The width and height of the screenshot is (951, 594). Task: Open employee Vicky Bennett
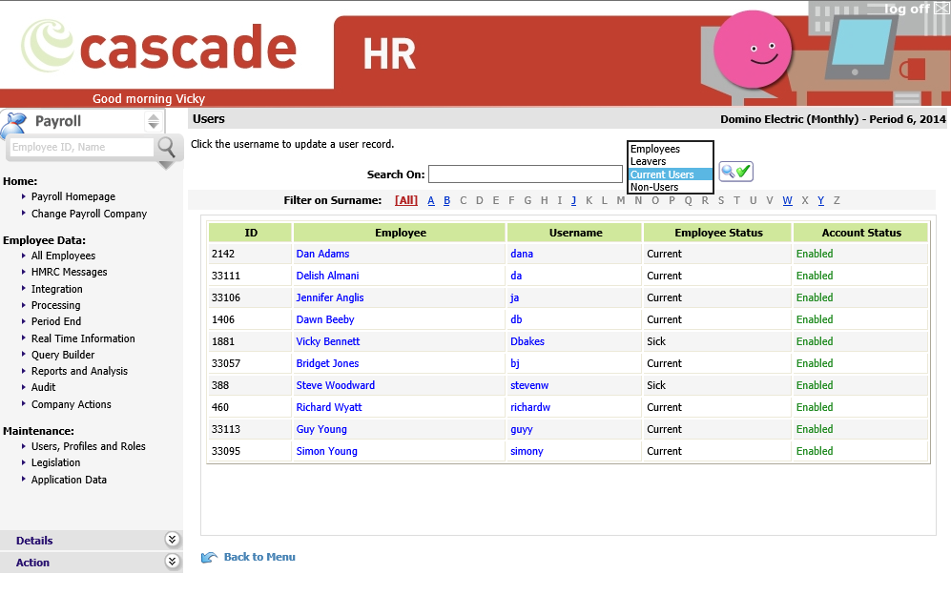[x=327, y=341]
